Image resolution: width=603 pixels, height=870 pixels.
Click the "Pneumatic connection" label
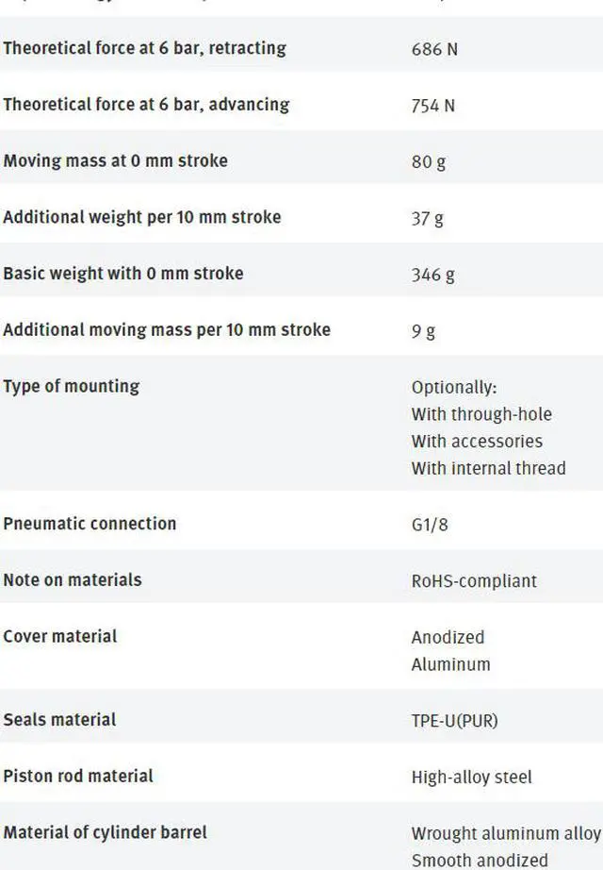coord(90,524)
